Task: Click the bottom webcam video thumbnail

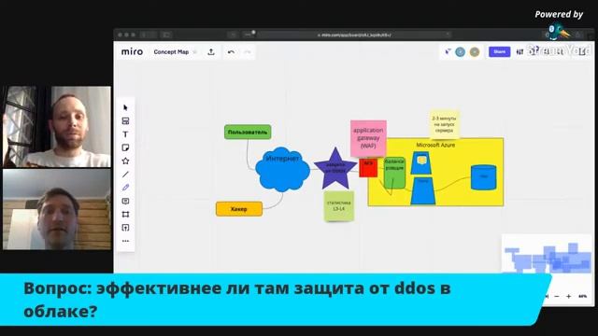Action: (57, 209)
